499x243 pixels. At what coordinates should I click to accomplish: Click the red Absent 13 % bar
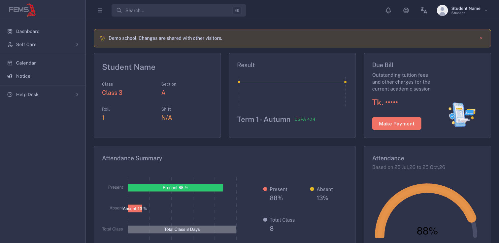135,208
